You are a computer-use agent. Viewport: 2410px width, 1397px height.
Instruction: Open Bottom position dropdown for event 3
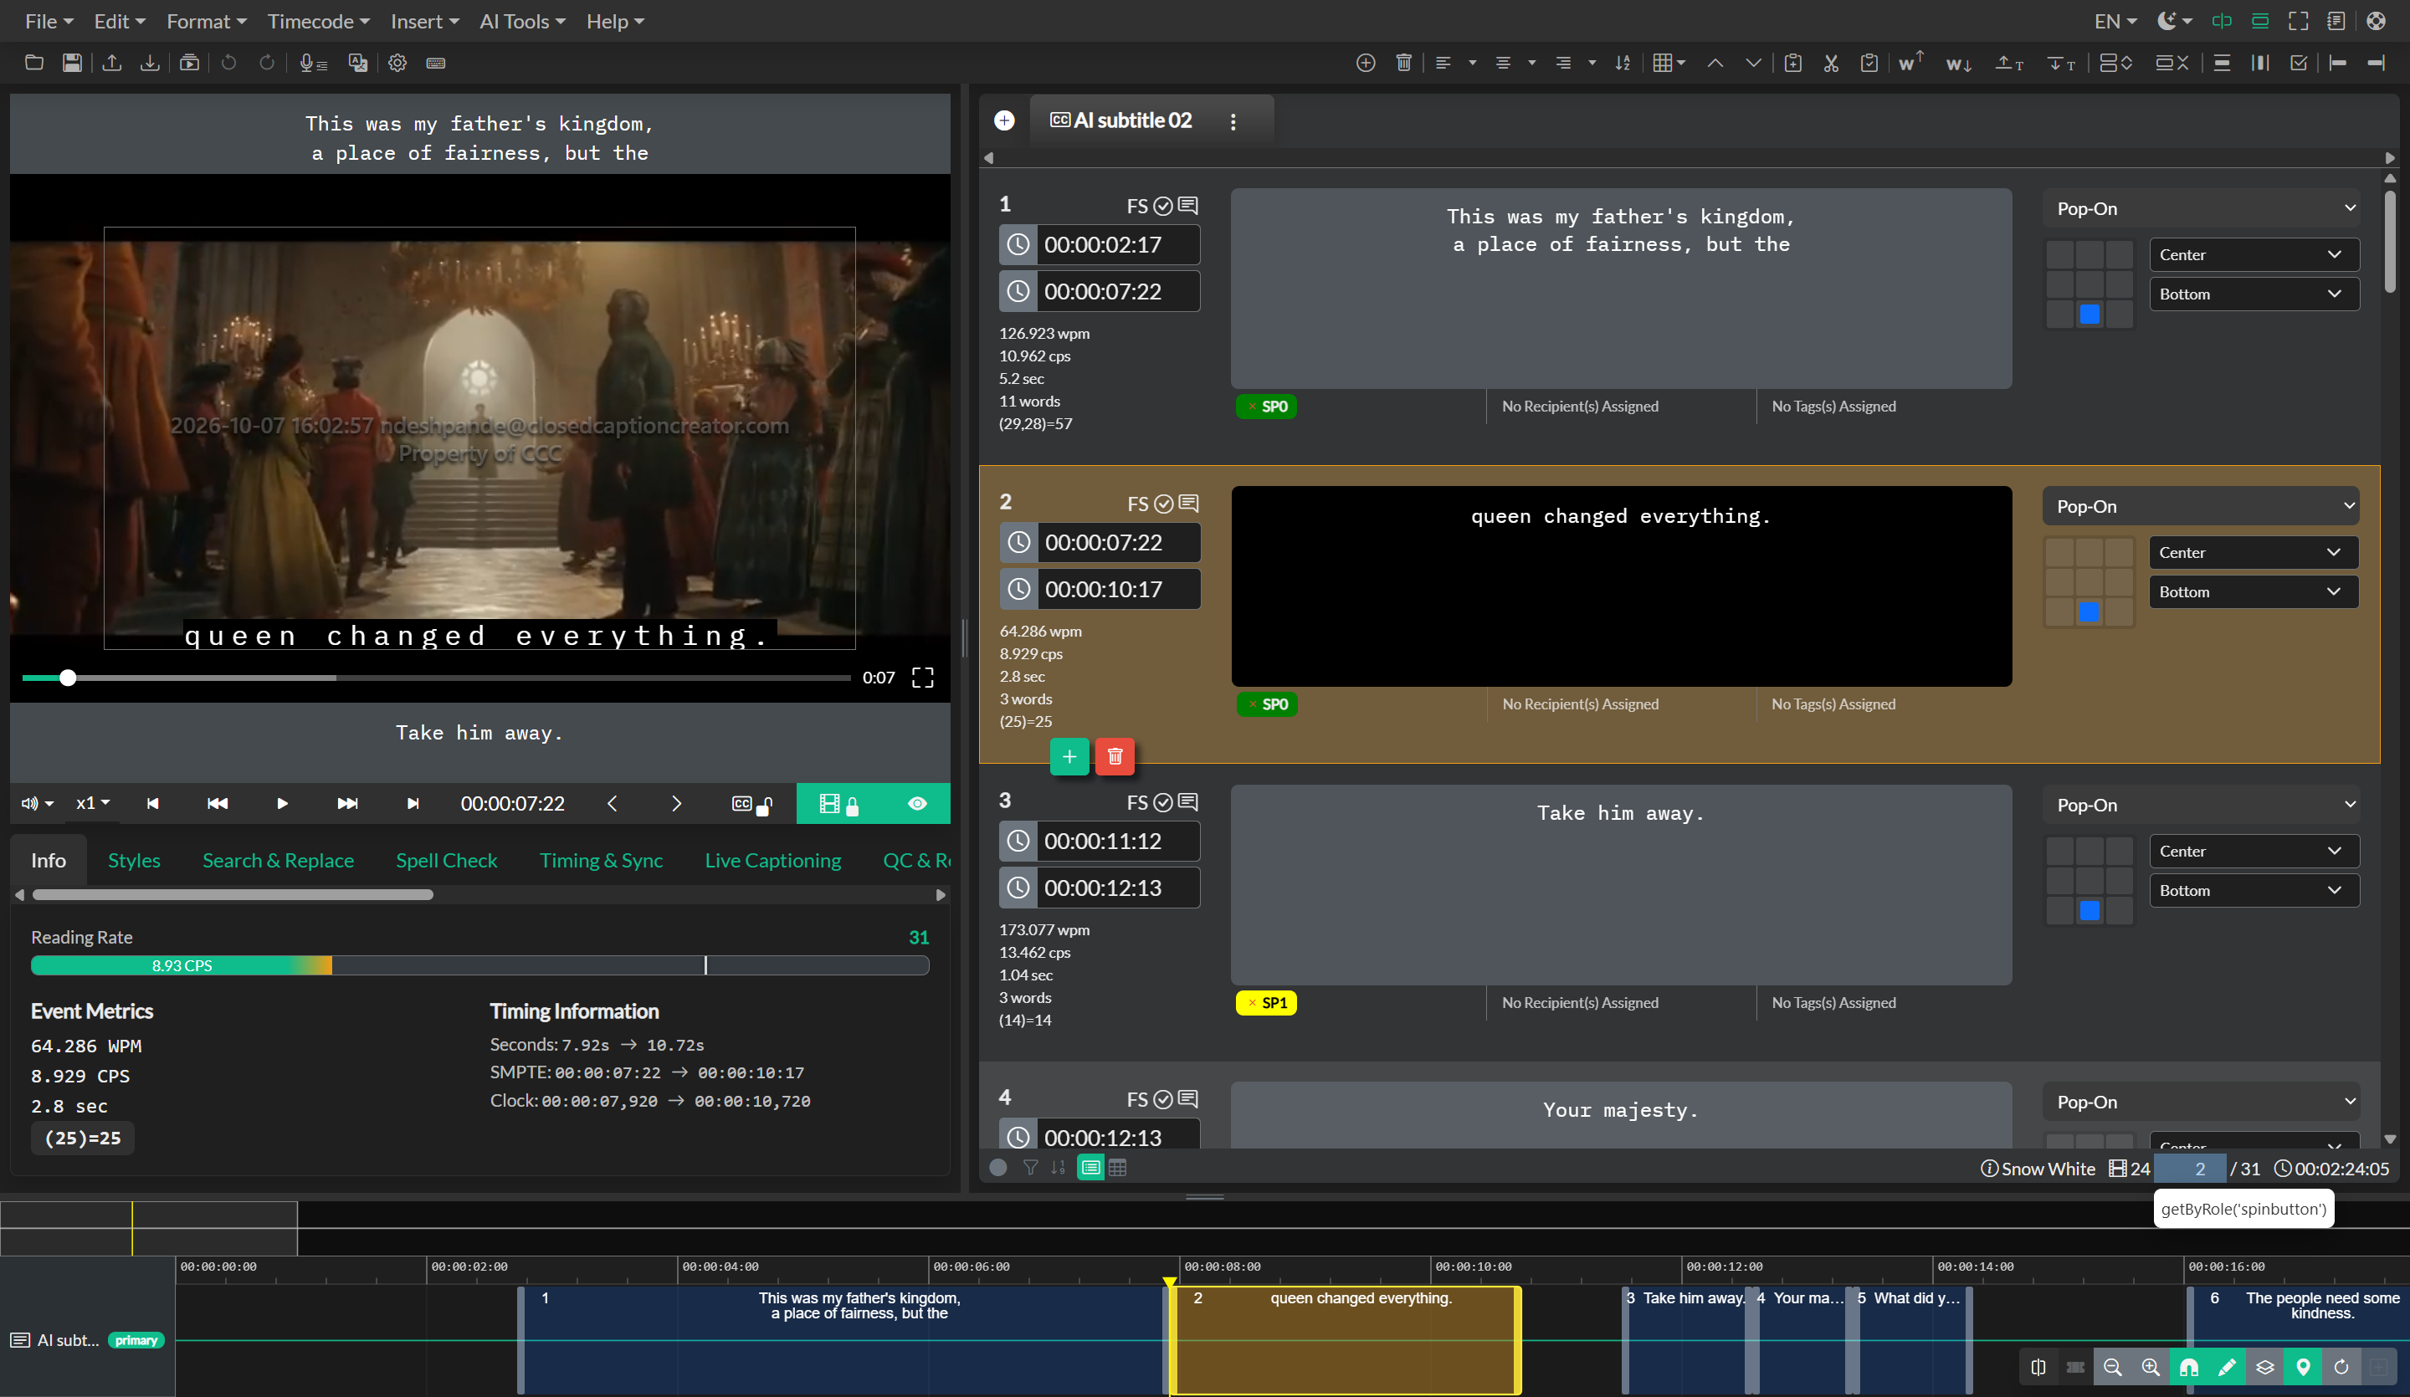tap(2254, 890)
